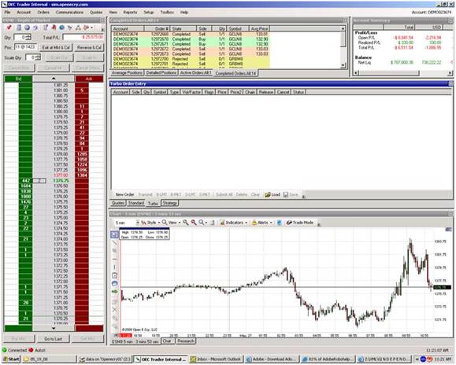This screenshot has width=456, height=365.
Task: Click the page icon in chart toolbar
Action: click(213, 223)
